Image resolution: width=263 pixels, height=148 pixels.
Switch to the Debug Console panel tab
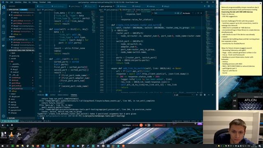point(63,95)
